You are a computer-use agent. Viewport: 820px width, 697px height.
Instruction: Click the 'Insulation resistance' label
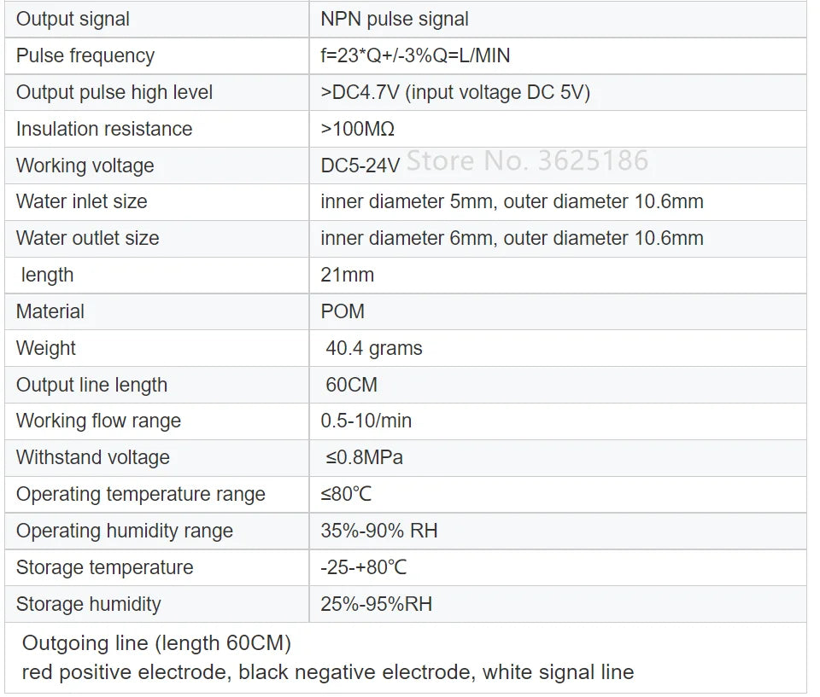click(x=104, y=129)
